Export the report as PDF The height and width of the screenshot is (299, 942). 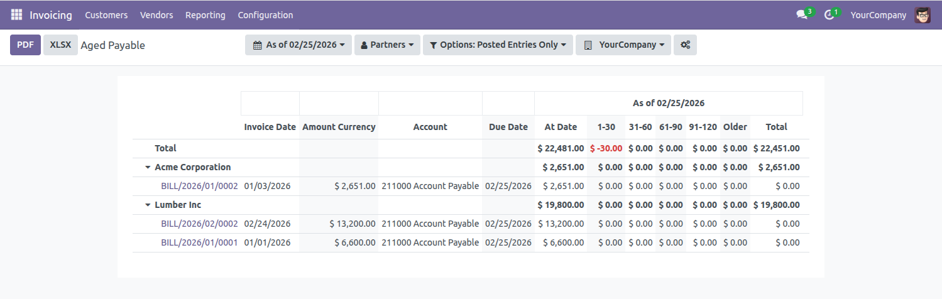(x=25, y=45)
